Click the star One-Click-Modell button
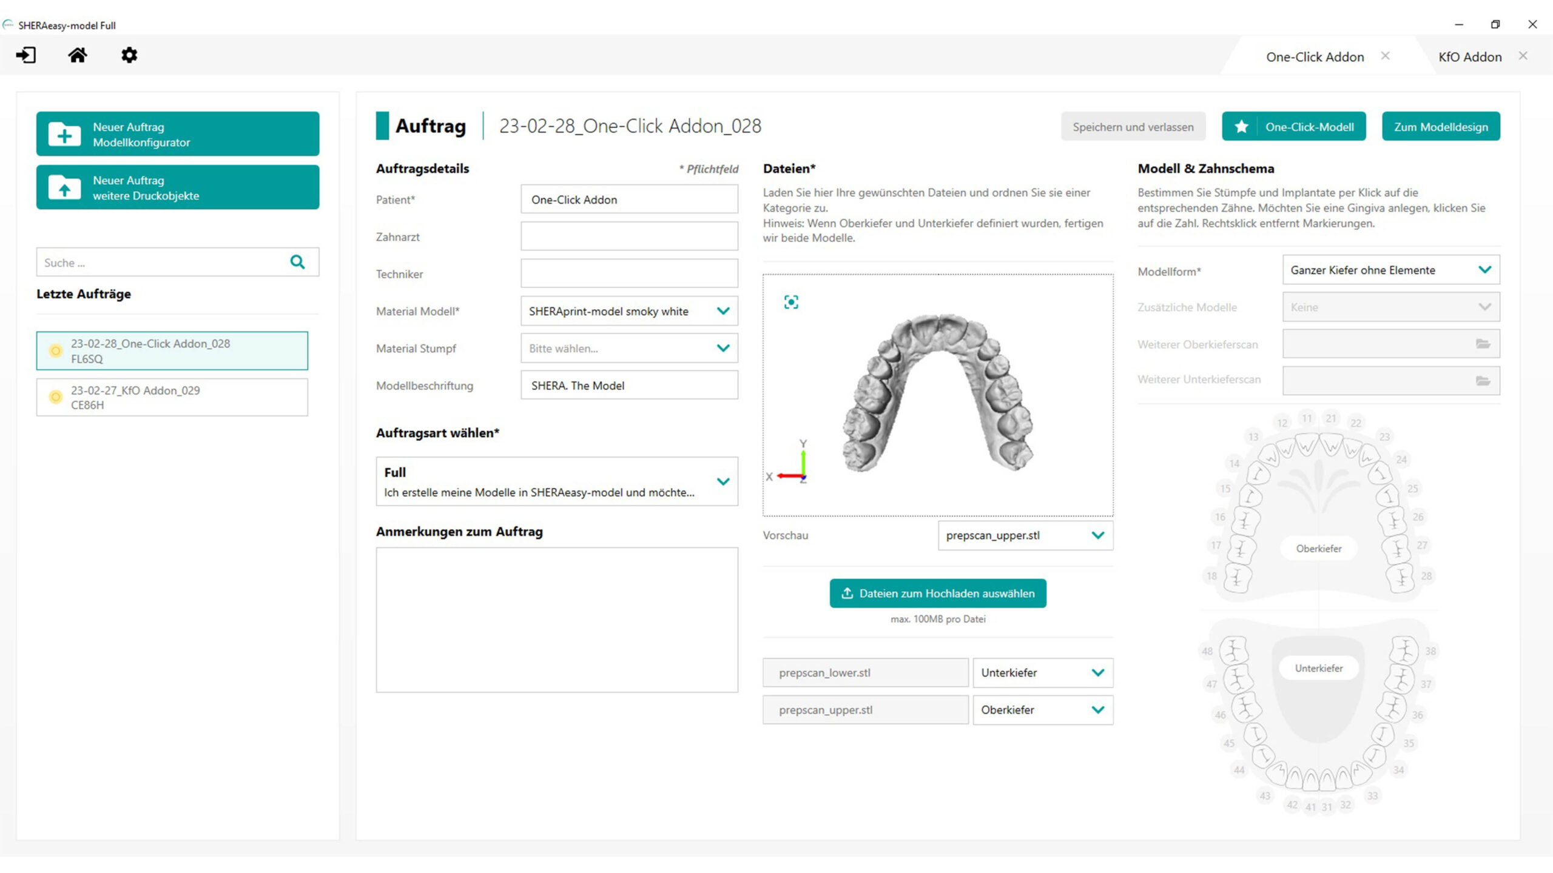1553x873 pixels. point(1293,126)
